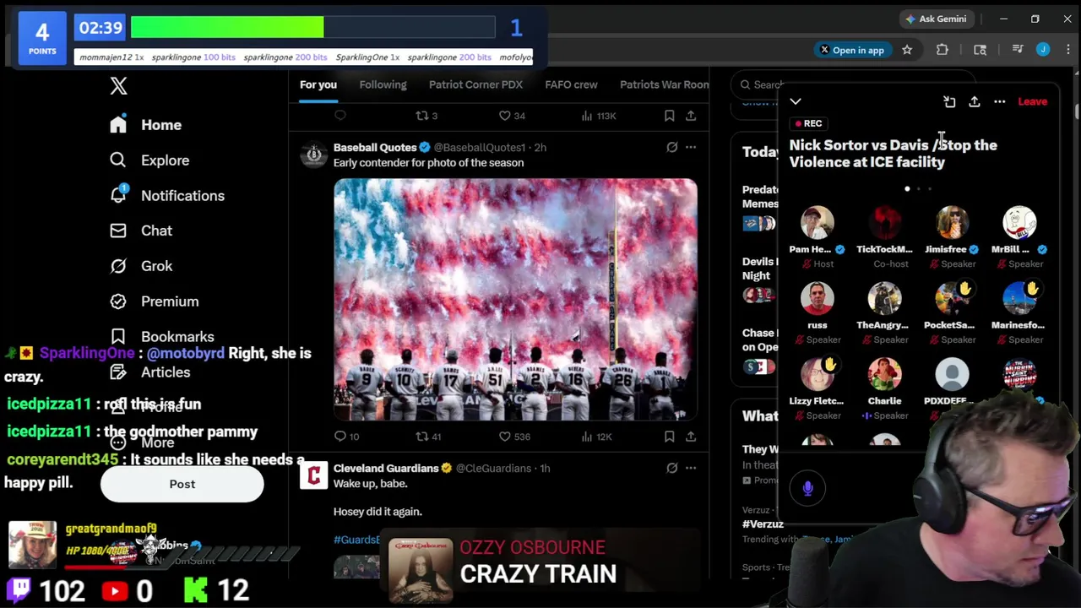The height and width of the screenshot is (608, 1081).
Task: Select speaker russ avatar
Action: 817,299
